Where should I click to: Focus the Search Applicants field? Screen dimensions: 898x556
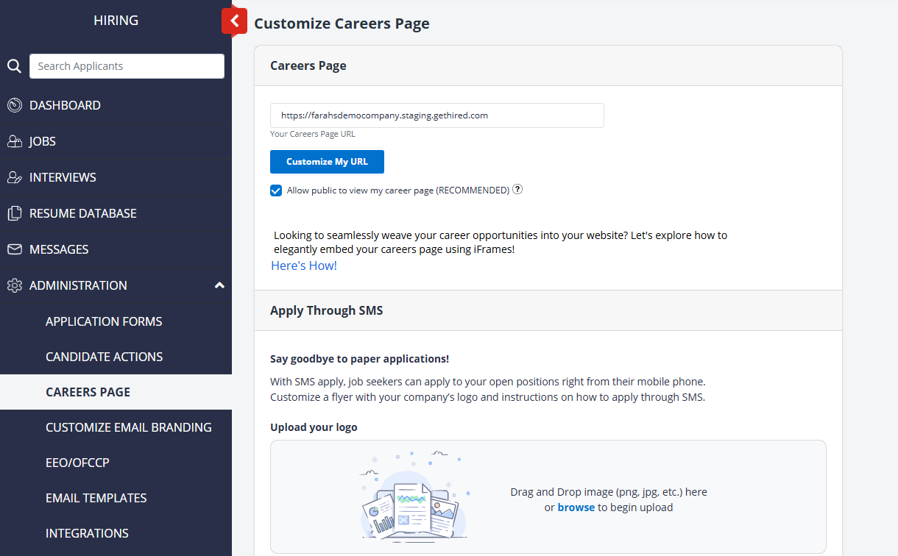[127, 66]
